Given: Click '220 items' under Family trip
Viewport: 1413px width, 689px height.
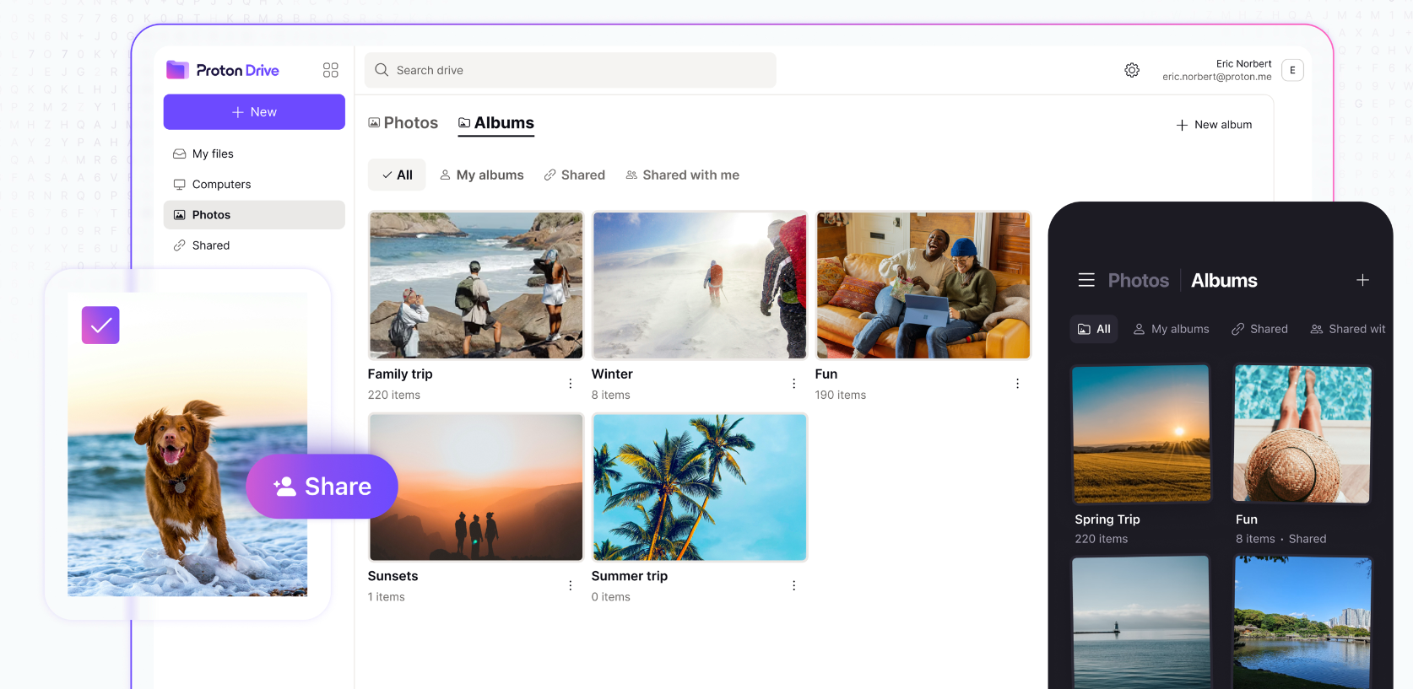Looking at the screenshot, I should tap(394, 395).
